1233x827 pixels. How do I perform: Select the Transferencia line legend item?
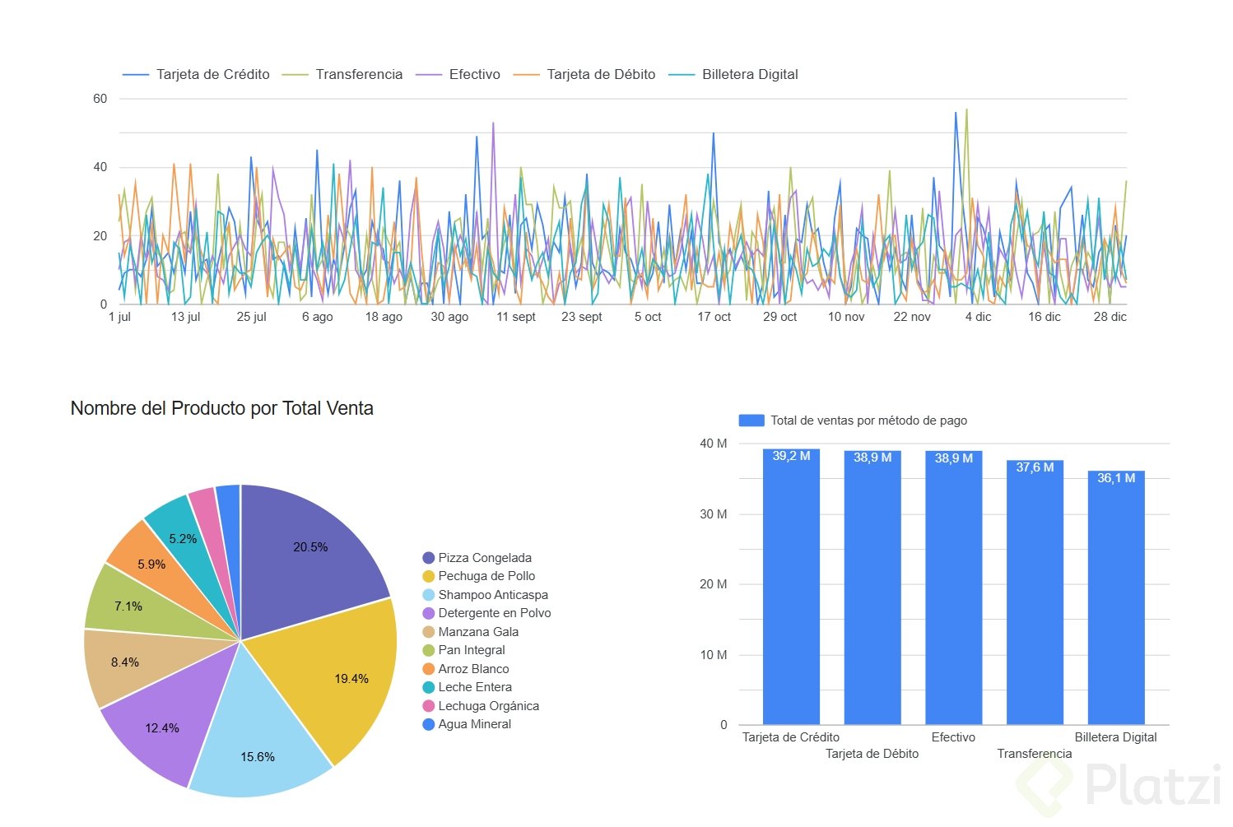pyautogui.click(x=342, y=74)
